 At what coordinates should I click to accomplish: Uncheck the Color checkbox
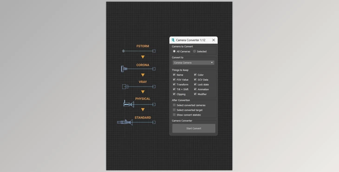coord(195,75)
